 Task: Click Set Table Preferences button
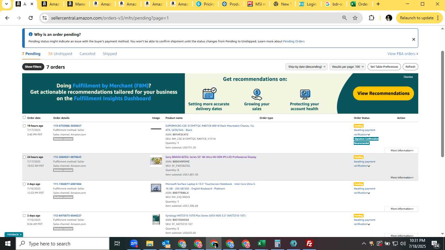(384, 67)
